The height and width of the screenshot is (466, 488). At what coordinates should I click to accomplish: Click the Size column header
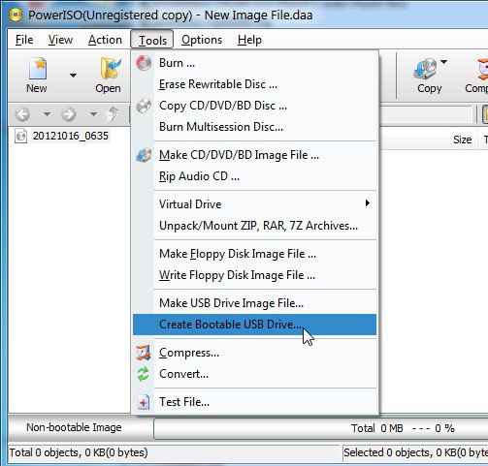click(x=462, y=140)
